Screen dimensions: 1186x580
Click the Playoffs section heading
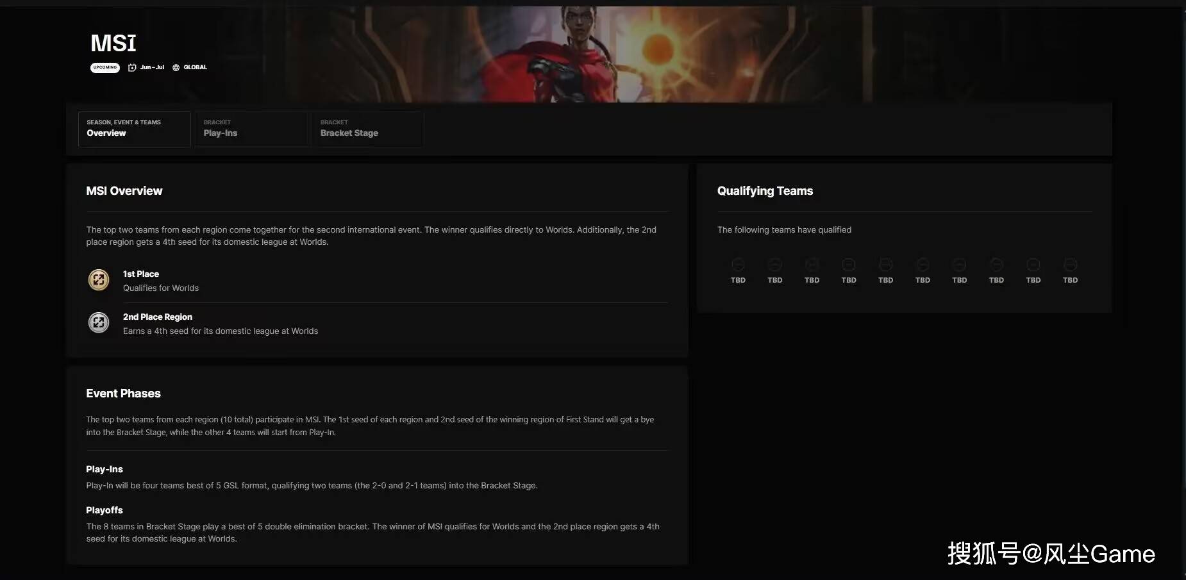tap(104, 510)
